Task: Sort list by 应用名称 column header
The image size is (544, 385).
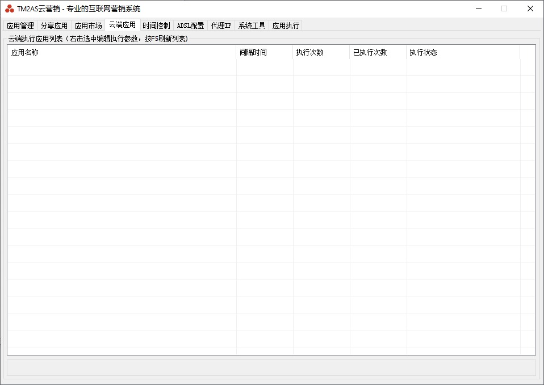Action: click(122, 52)
